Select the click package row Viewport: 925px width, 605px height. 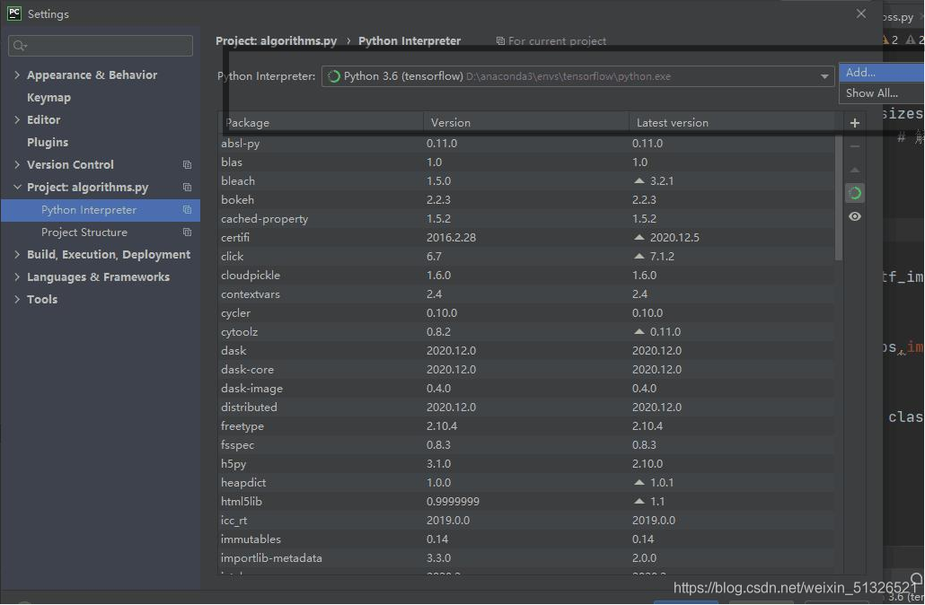526,257
